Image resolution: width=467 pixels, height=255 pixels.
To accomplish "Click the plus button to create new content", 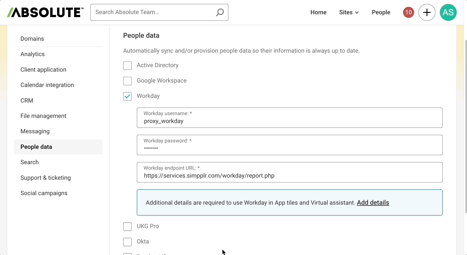I will pyautogui.click(x=427, y=12).
